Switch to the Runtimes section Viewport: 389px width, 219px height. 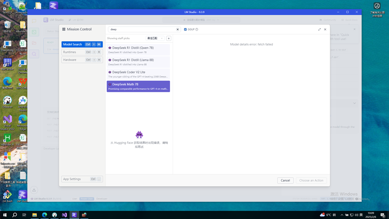click(x=82, y=52)
